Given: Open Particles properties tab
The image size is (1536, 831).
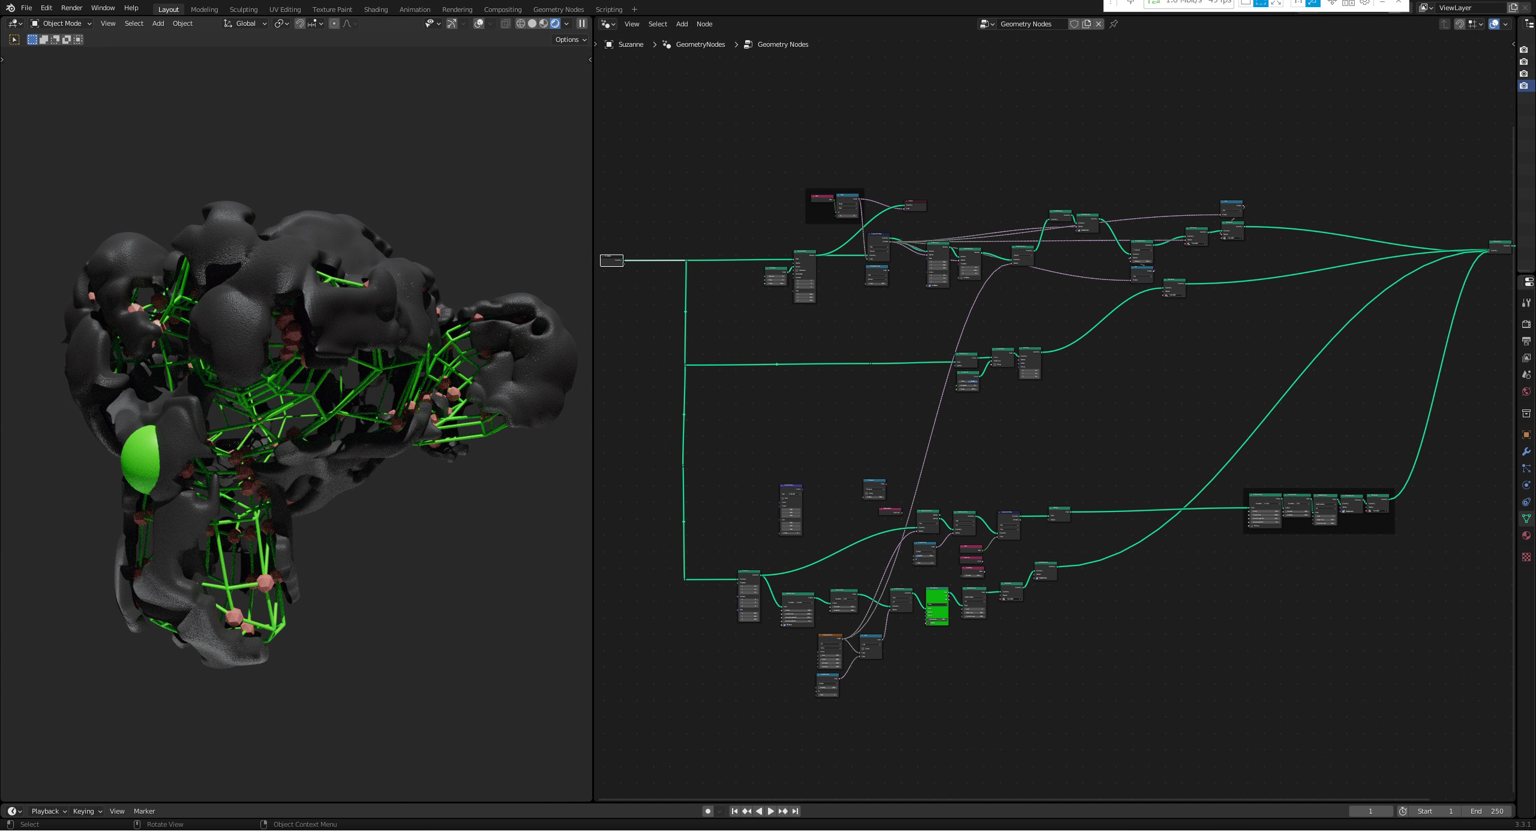Looking at the screenshot, I should pyautogui.click(x=1526, y=468).
